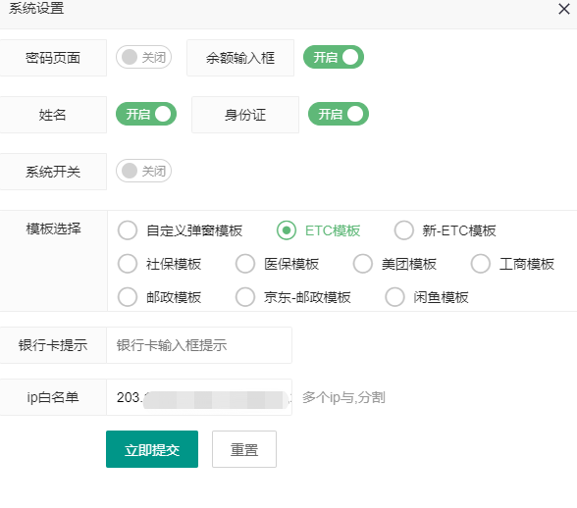The image size is (577, 508).
Task: Toggle the 密码页面 switch
Action: tap(143, 57)
